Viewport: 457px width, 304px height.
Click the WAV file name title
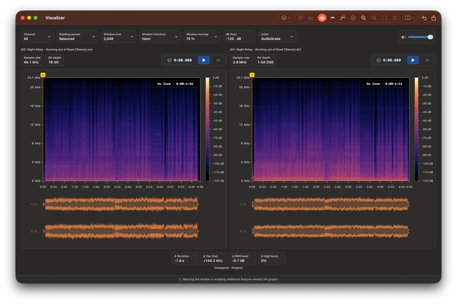(x=57, y=49)
